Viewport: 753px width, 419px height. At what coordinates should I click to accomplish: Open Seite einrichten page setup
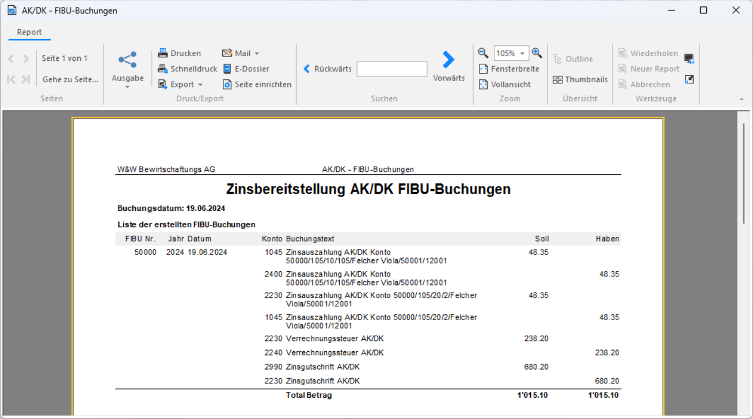point(257,84)
